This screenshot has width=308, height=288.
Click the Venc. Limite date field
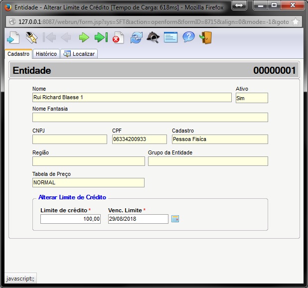point(138,219)
